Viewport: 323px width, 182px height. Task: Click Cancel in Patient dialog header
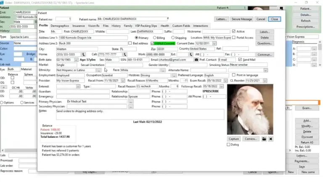[x=261, y=19]
